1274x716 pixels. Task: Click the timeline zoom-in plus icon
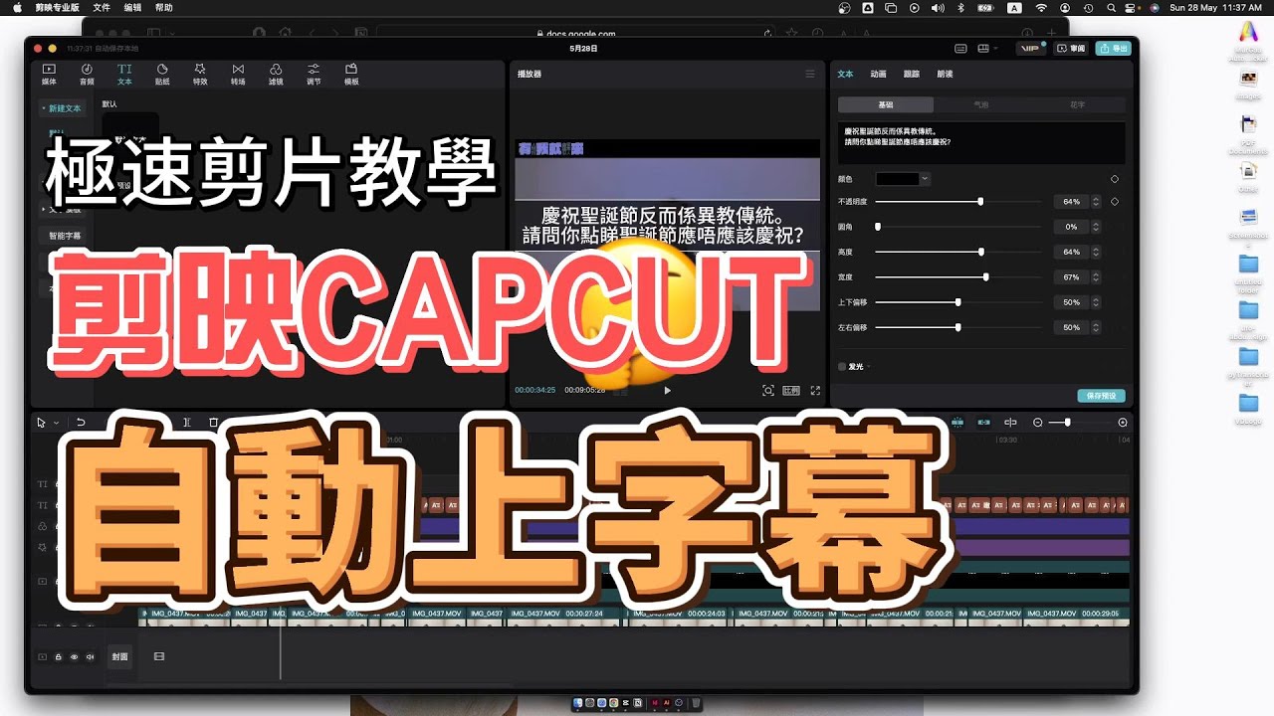click(1123, 423)
